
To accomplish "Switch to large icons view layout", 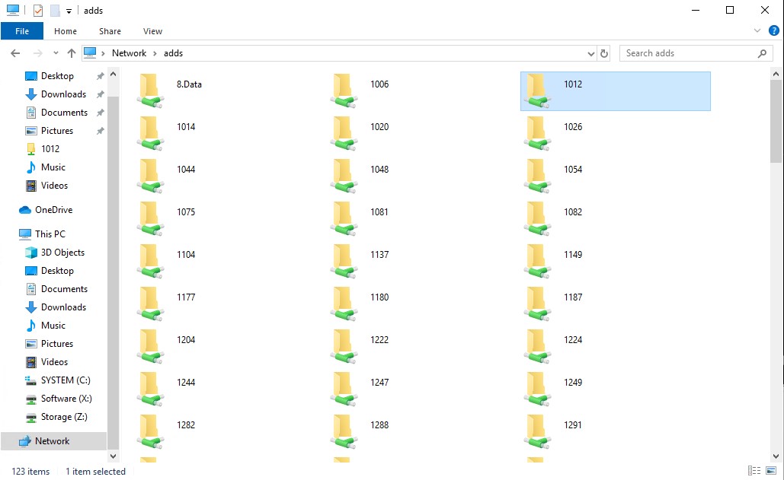I will (771, 471).
